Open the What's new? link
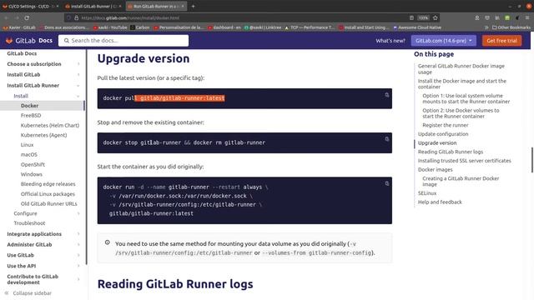The width and height of the screenshot is (534, 300). (x=390, y=41)
